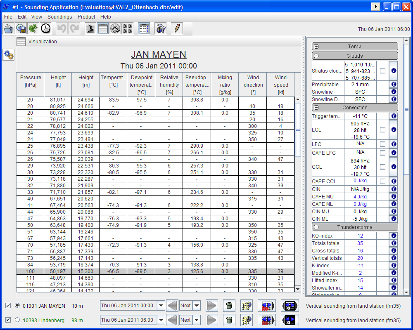Open the hodograph view icon
Screen dimensions: 413x330
tap(115, 28)
